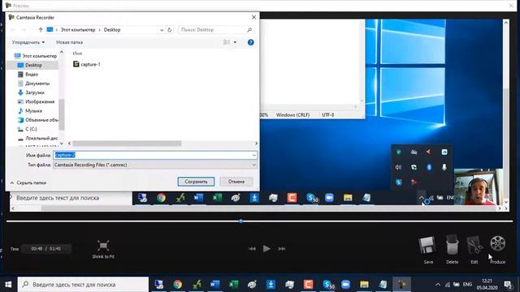Click Bluetooth tray icon in recorded preview

(429, 167)
